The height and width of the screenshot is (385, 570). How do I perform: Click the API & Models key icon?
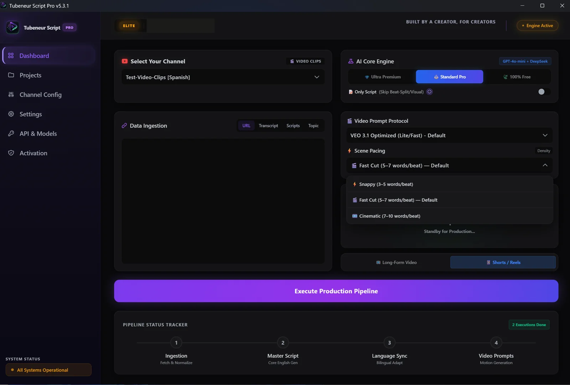(11, 133)
